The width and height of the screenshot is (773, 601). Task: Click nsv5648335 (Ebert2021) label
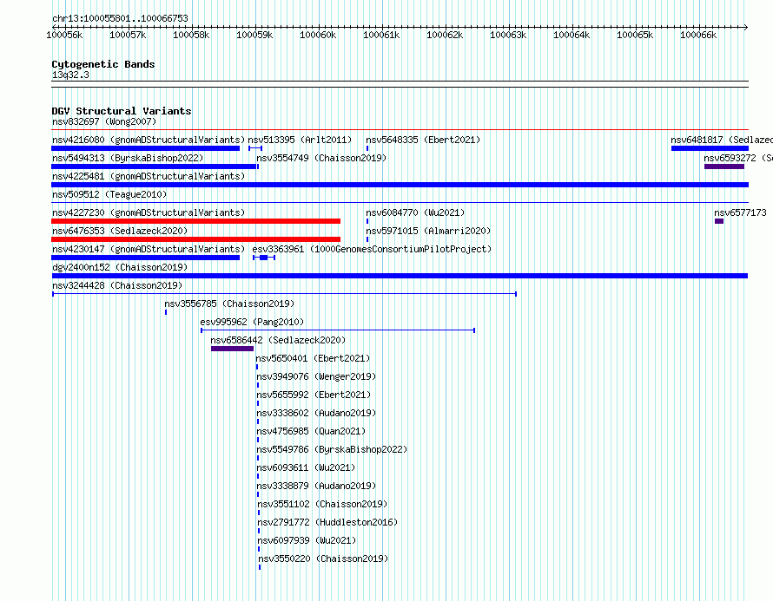click(423, 140)
